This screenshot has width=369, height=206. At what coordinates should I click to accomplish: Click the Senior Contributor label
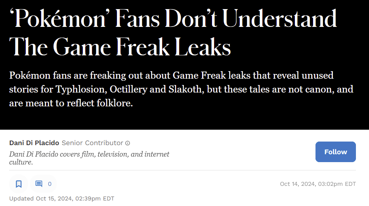click(x=92, y=143)
